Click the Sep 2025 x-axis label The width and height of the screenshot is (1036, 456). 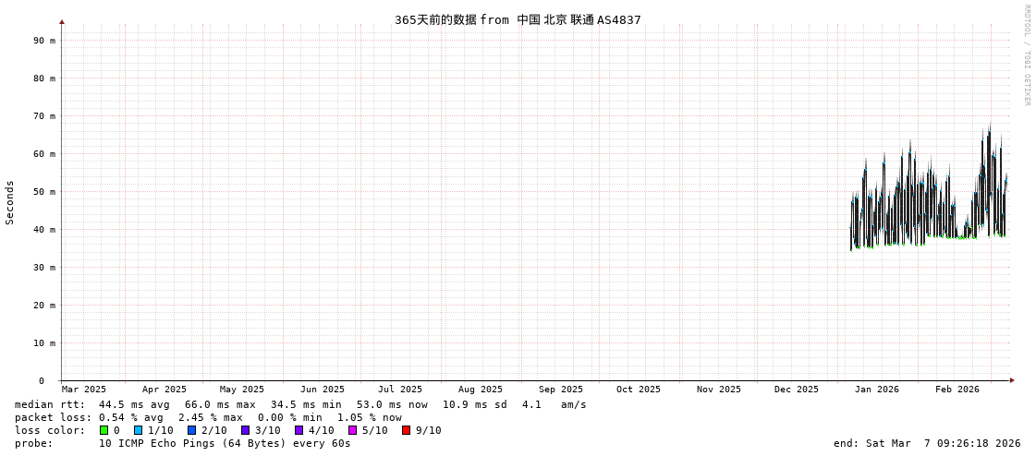[x=560, y=390]
